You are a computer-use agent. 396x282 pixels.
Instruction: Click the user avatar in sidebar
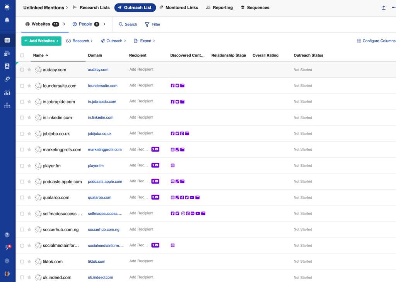click(x=7, y=274)
